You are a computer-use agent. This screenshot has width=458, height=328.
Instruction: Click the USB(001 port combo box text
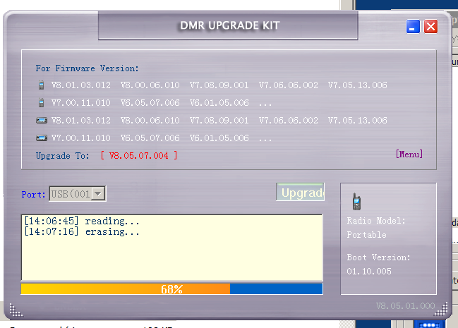[71, 193]
